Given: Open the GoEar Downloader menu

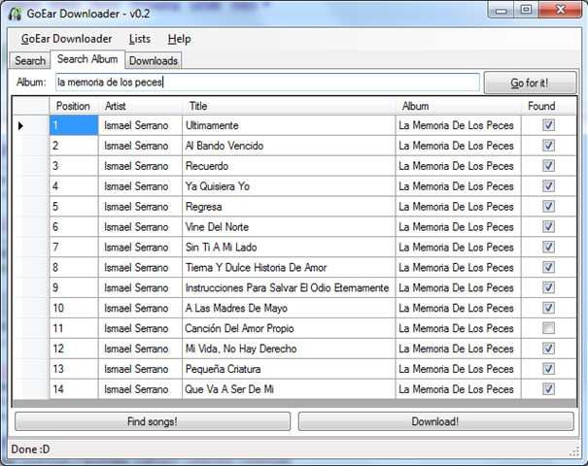Looking at the screenshot, I should [66, 39].
